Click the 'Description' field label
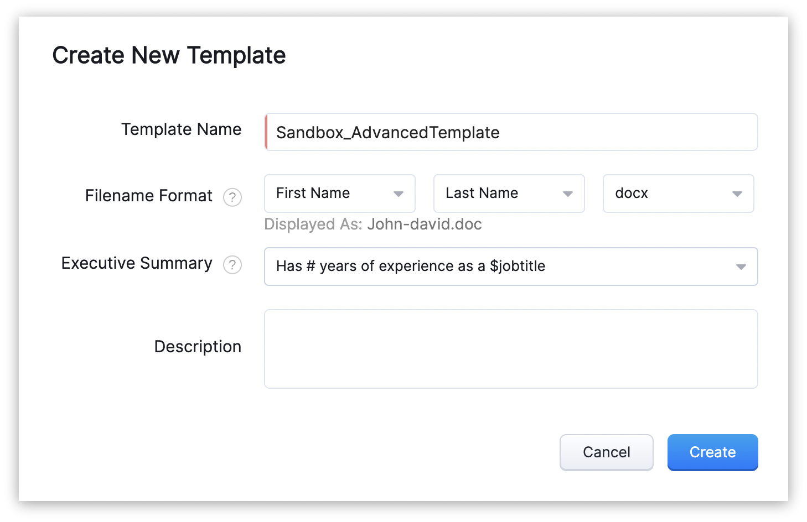Viewport: 807px width, 522px height. click(198, 347)
